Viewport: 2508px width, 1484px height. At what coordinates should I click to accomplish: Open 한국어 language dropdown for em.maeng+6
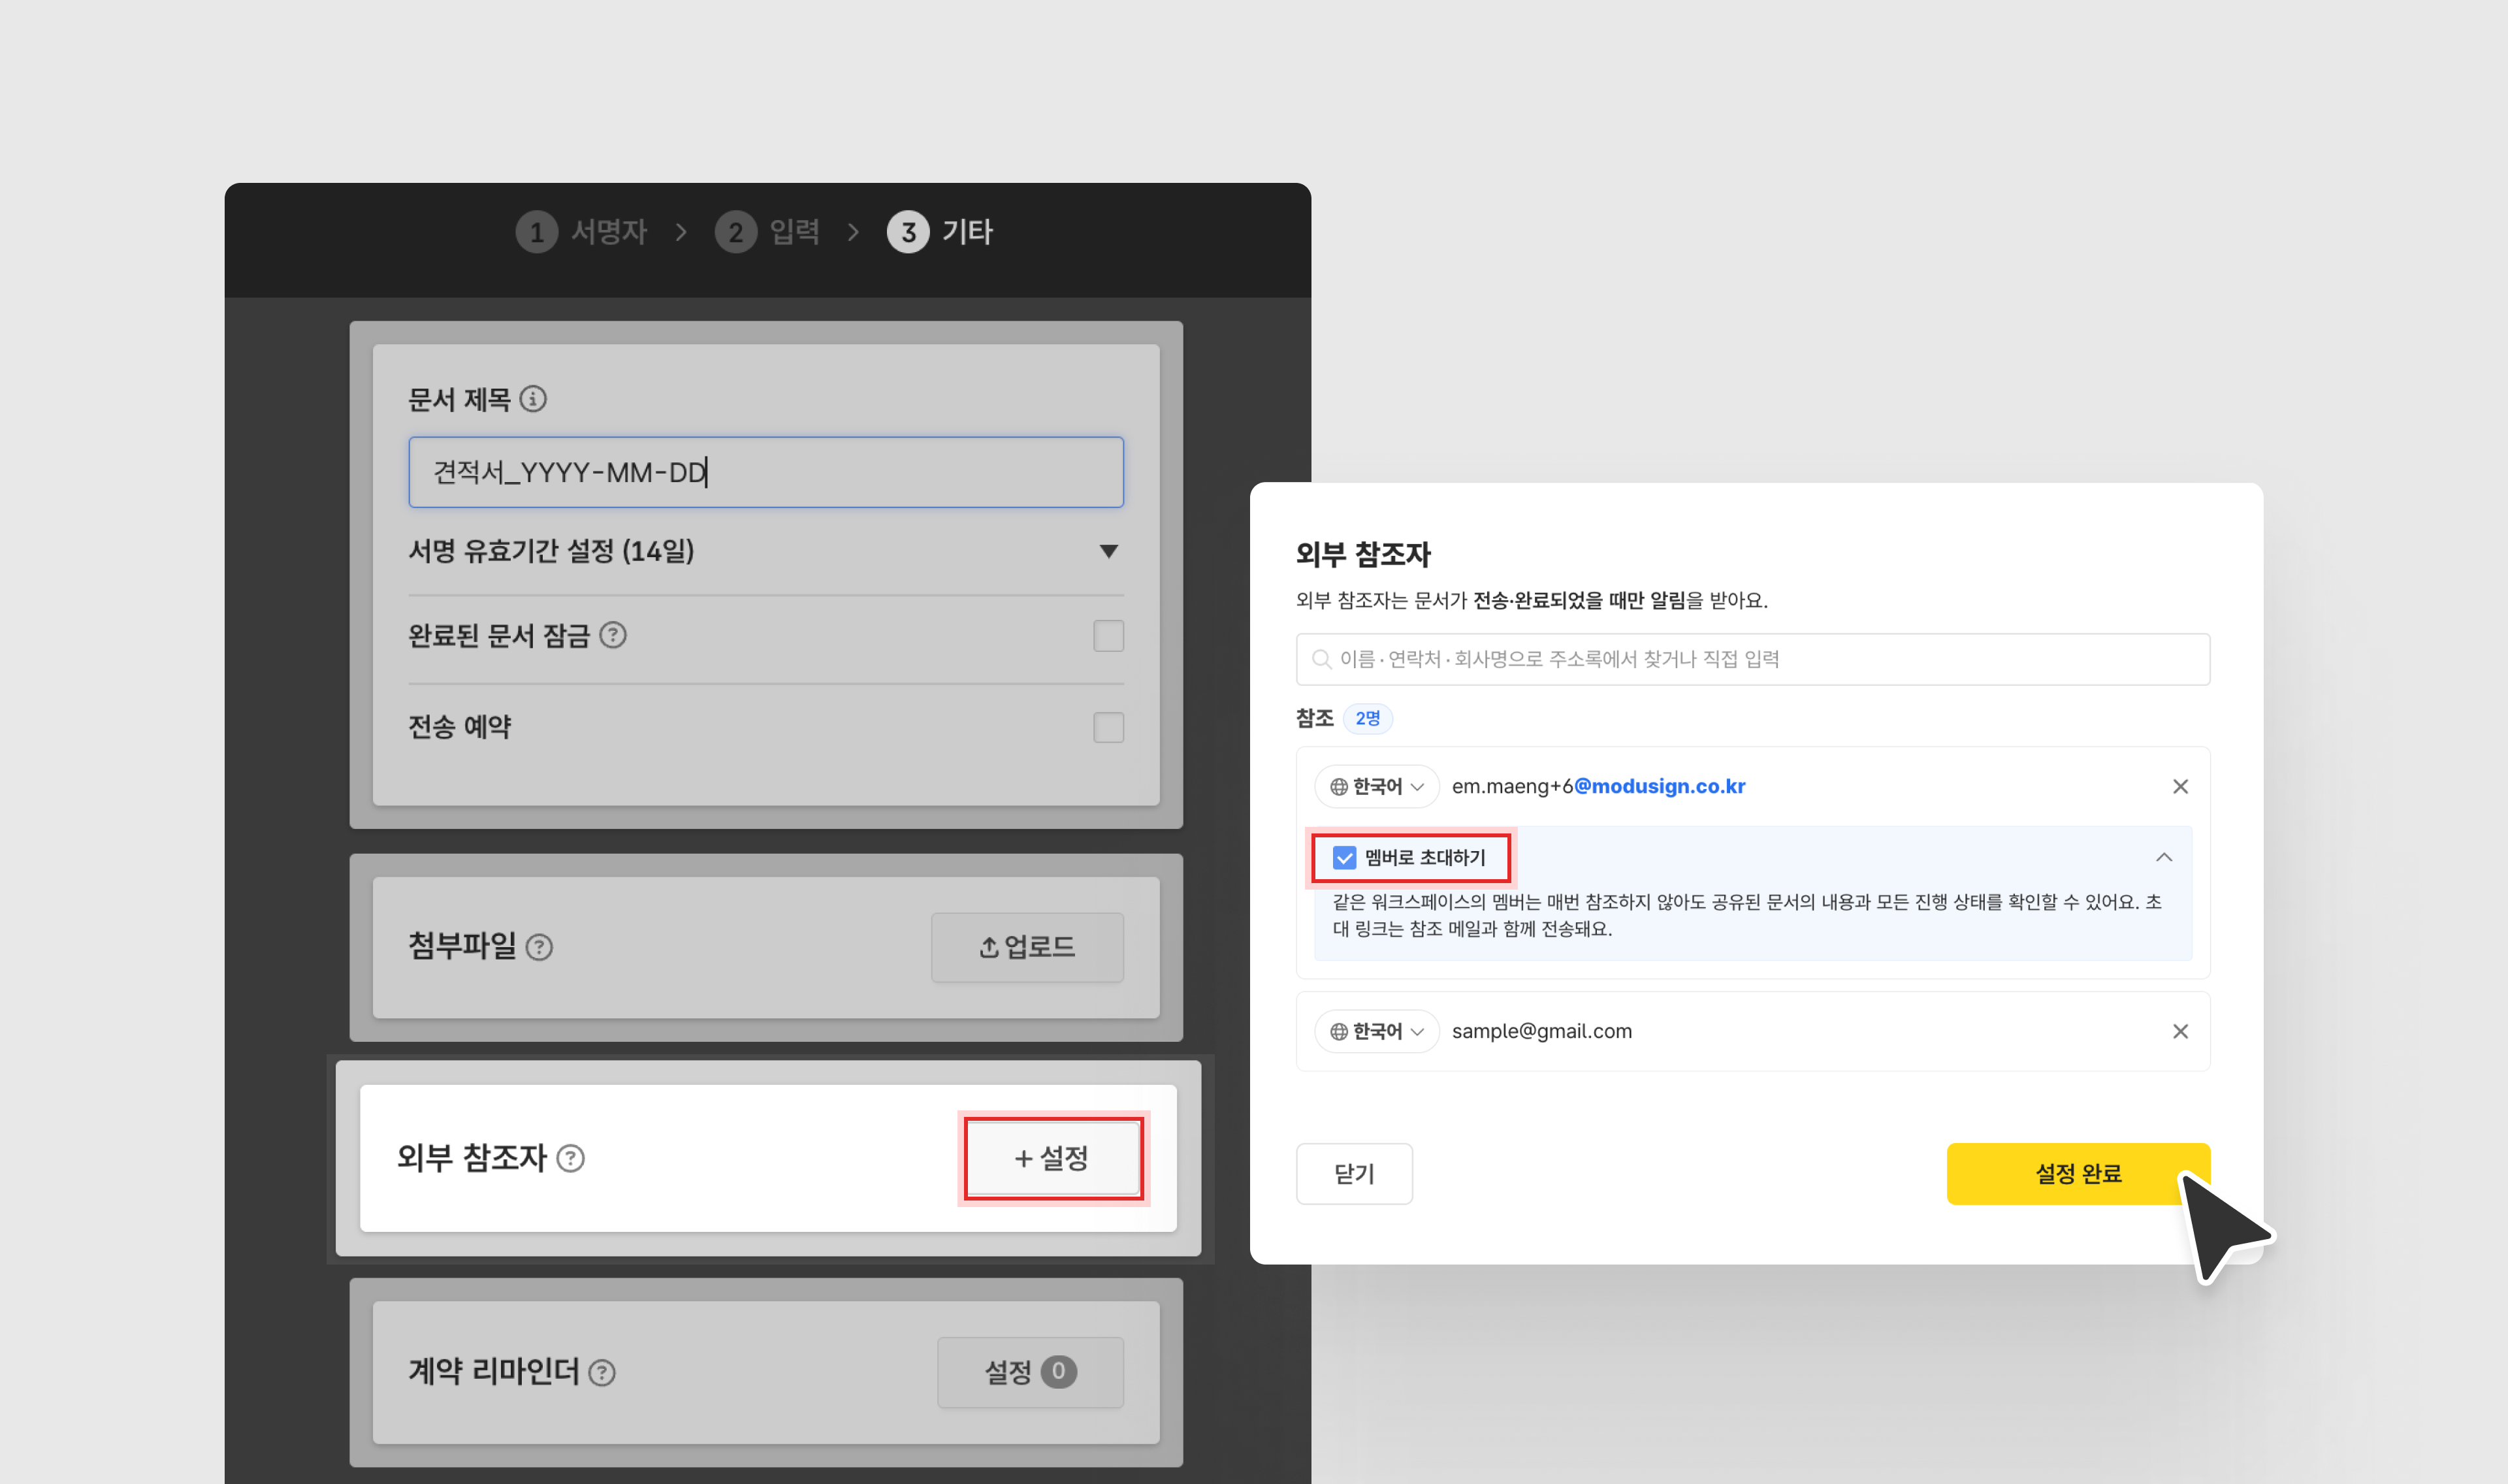[x=1376, y=786]
